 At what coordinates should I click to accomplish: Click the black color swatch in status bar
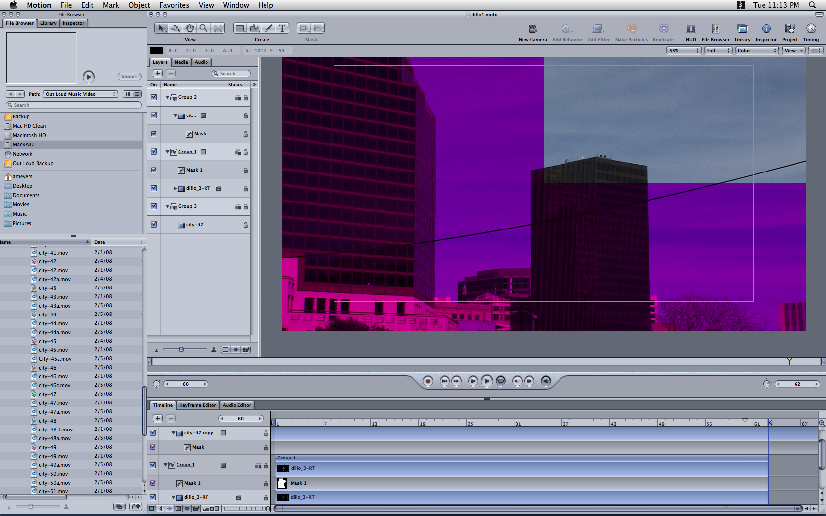point(157,51)
